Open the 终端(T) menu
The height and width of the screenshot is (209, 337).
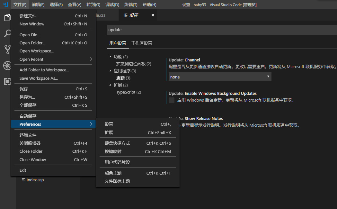click(131, 5)
